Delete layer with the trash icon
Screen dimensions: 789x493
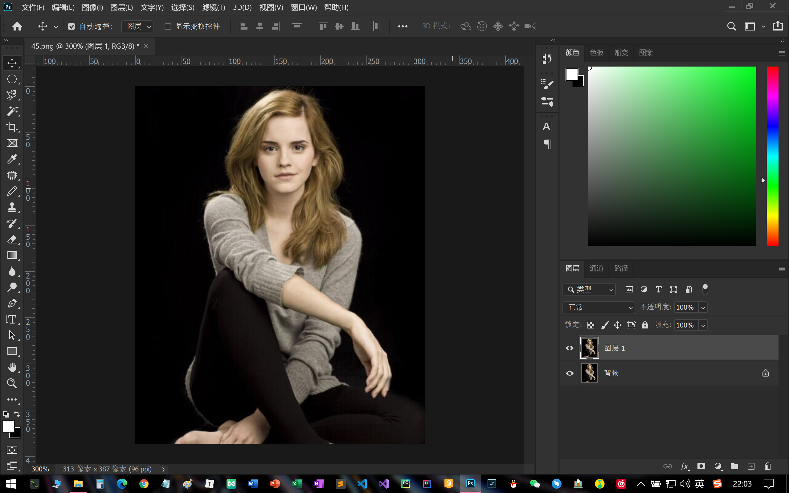(x=767, y=466)
